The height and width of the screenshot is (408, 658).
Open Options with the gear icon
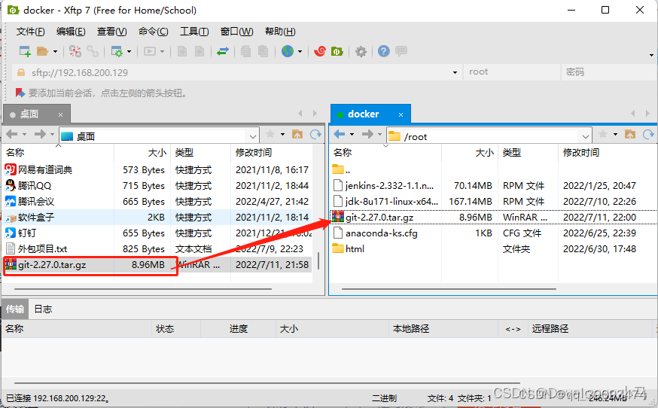pos(361,52)
